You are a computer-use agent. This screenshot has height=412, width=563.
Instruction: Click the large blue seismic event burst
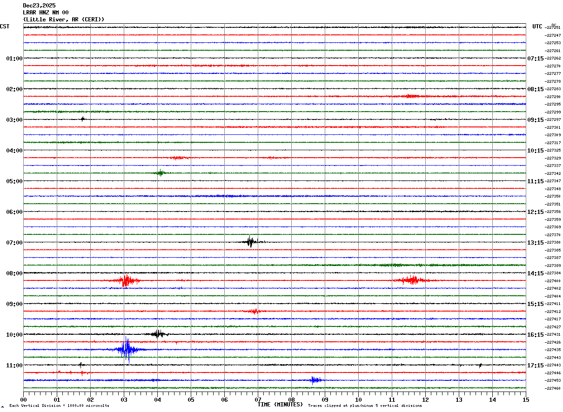pyautogui.click(x=126, y=349)
